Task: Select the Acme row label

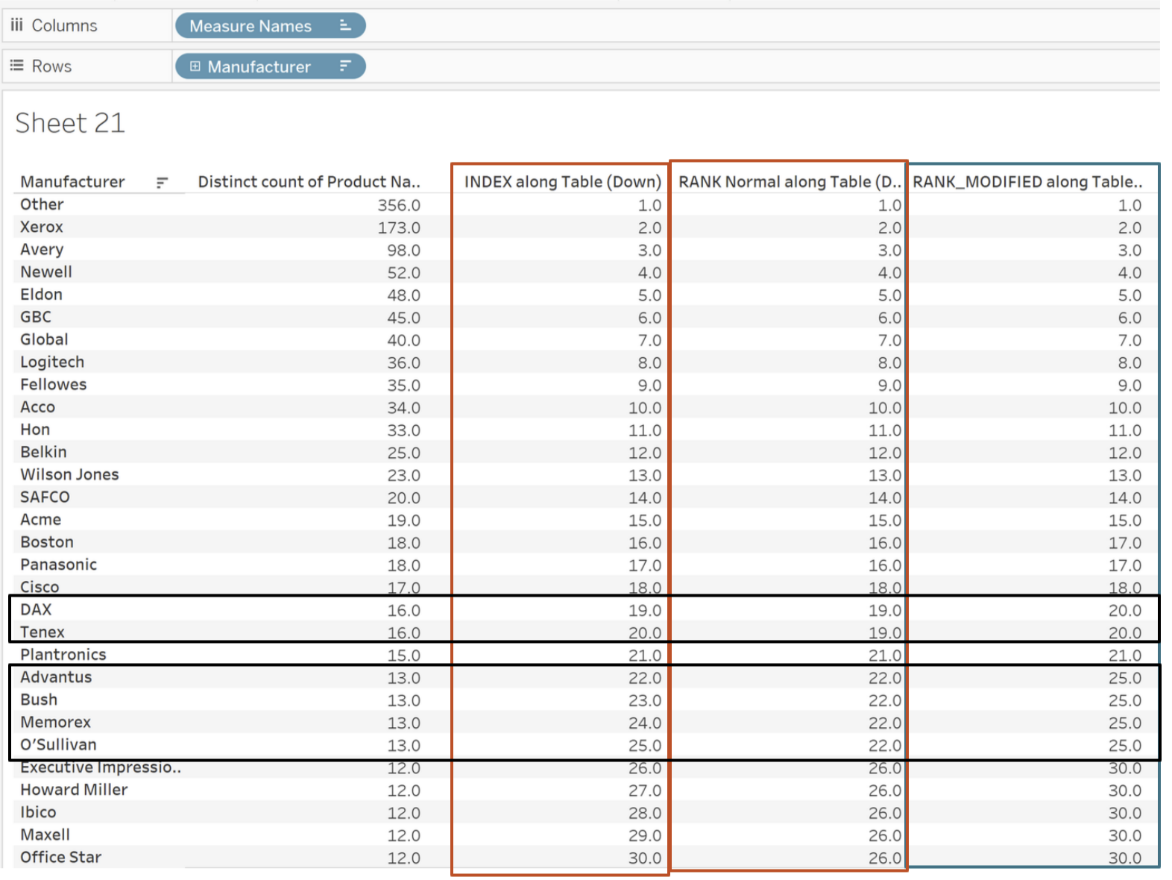Action: 40,520
